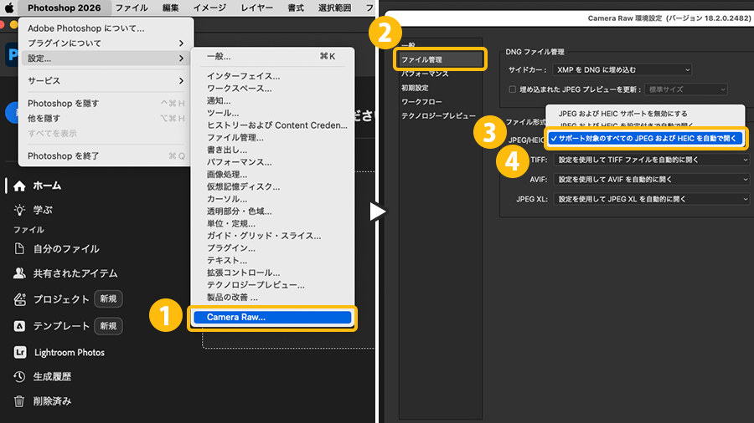
Task: Click the Home icon in the sidebar
Action: tap(19, 186)
